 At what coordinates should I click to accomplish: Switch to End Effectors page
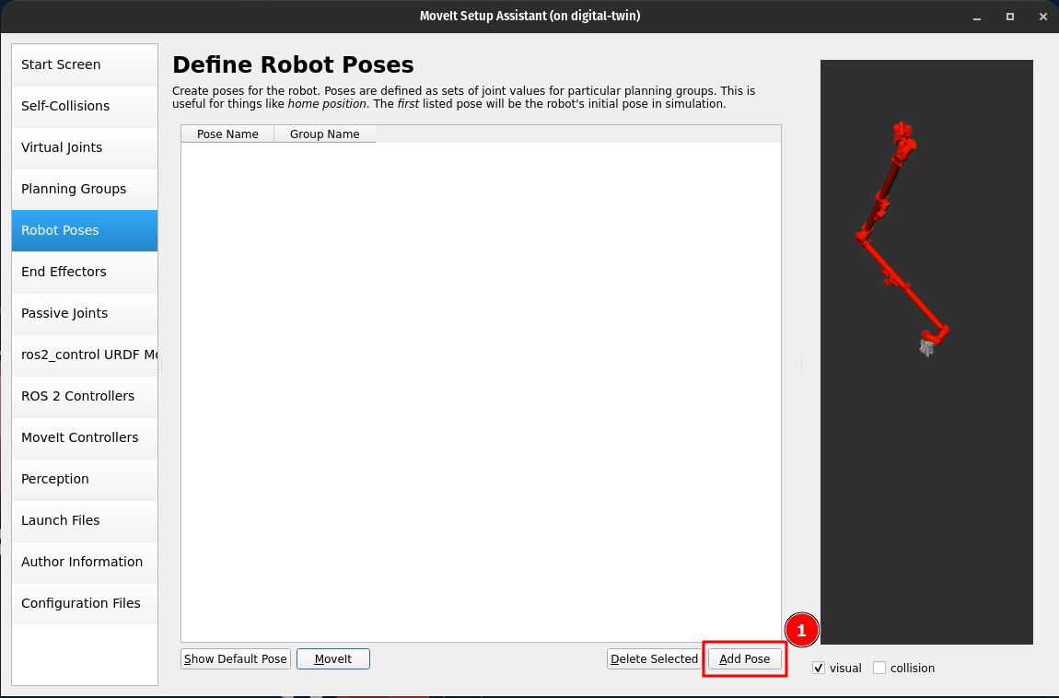point(84,272)
